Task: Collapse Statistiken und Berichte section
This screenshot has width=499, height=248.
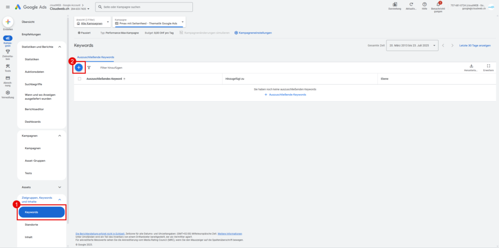Action: [x=59, y=47]
